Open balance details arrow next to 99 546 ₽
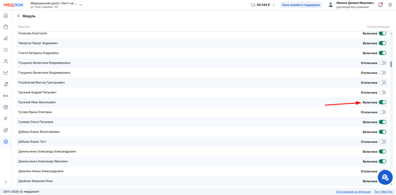 [x=273, y=5]
